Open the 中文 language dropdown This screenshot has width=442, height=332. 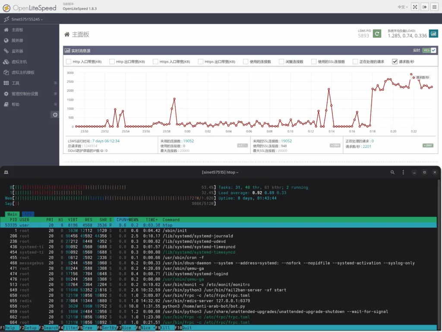point(402,7)
